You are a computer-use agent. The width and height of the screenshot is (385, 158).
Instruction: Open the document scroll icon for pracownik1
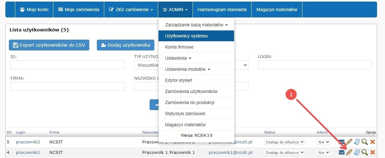pos(357,152)
